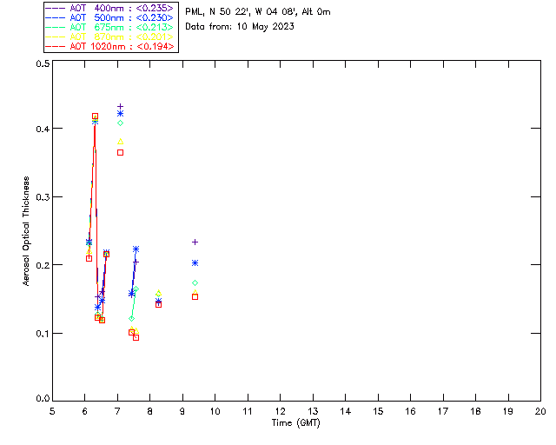Click the blue asterisk near 0.20 past hour 9

click(x=195, y=263)
